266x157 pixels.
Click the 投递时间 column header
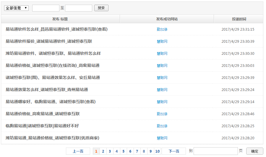point(239,19)
